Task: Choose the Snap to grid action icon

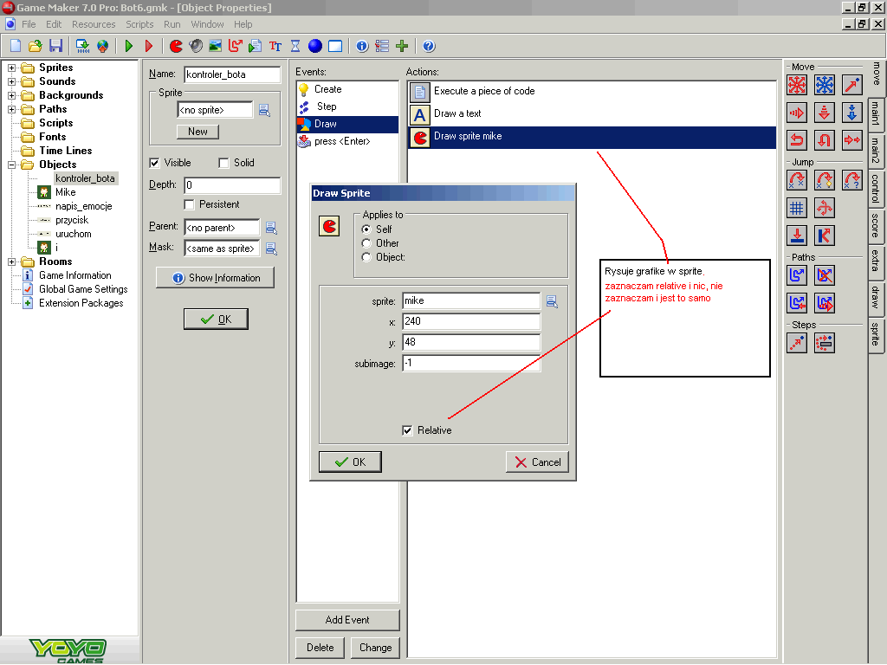Action: pos(797,208)
